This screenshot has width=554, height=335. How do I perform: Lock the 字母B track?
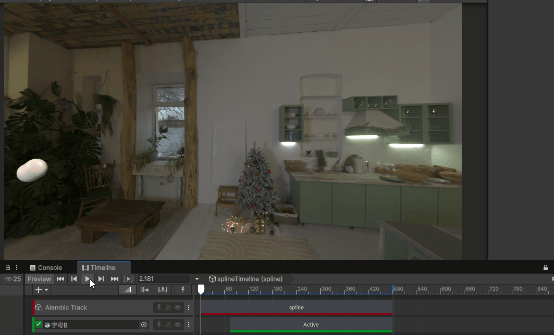coord(168,325)
